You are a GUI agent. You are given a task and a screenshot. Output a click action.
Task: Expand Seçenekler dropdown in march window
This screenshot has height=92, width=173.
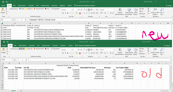click(x=56, y=9)
